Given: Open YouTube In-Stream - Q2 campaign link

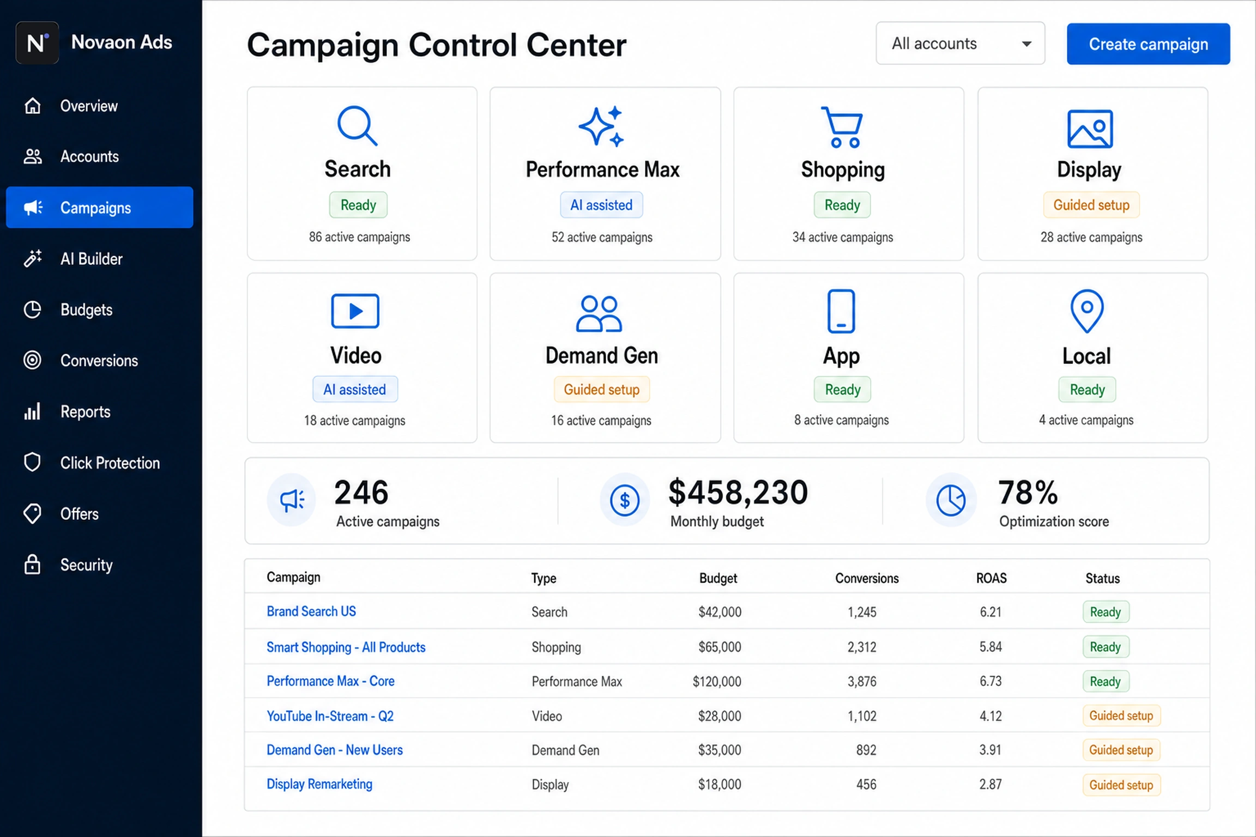Looking at the screenshot, I should 330,716.
